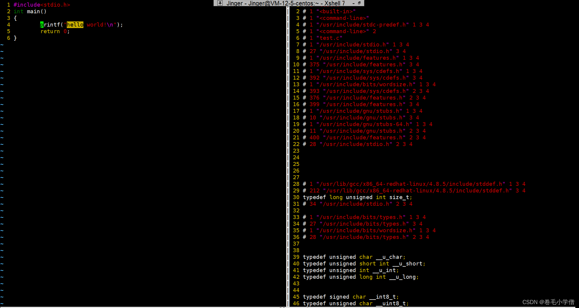Click '/usr/include/gnu/stubs-64.h' line
Image resolution: width=579 pixels, height=308 pixels.
[x=367, y=124]
